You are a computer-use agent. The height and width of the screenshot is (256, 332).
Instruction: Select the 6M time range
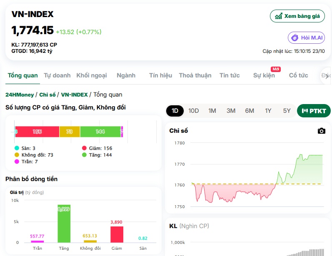(x=250, y=111)
